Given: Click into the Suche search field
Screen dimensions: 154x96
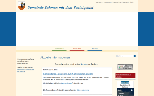Looking at the screenshot, I should click(x=125, y=56).
